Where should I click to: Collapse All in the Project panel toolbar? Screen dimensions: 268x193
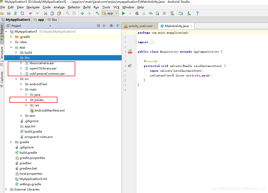[104, 25]
